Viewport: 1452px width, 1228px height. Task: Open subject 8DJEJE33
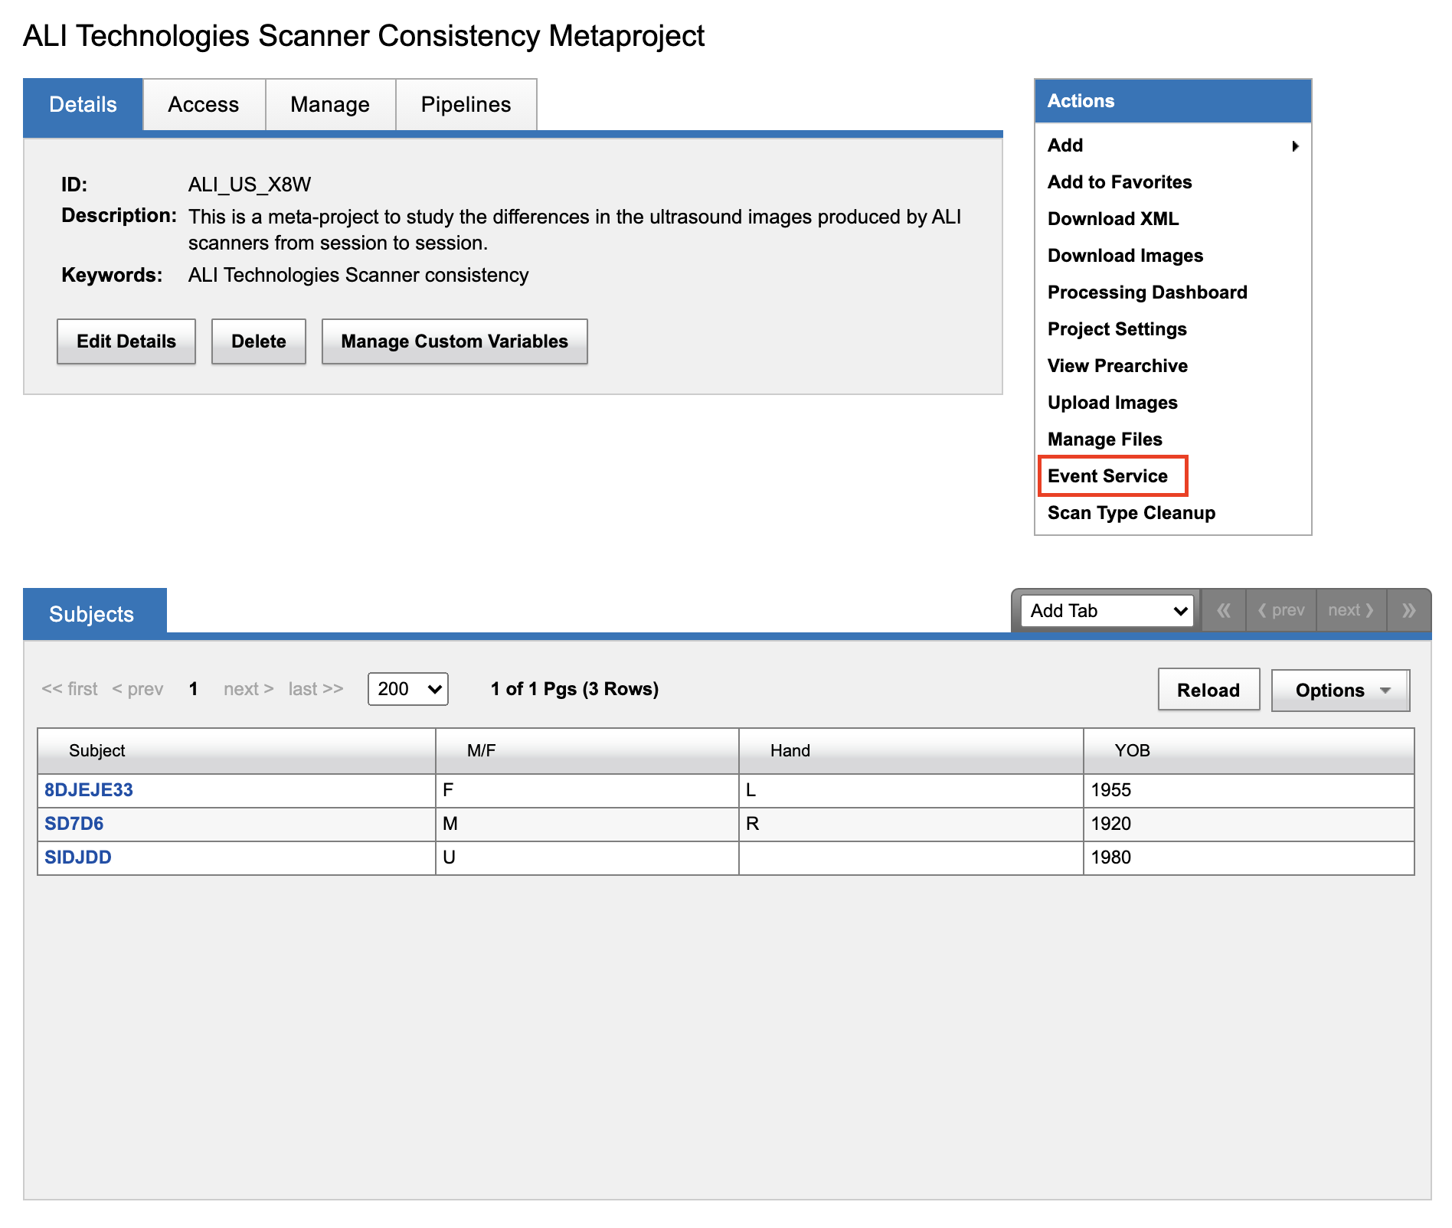point(89,790)
